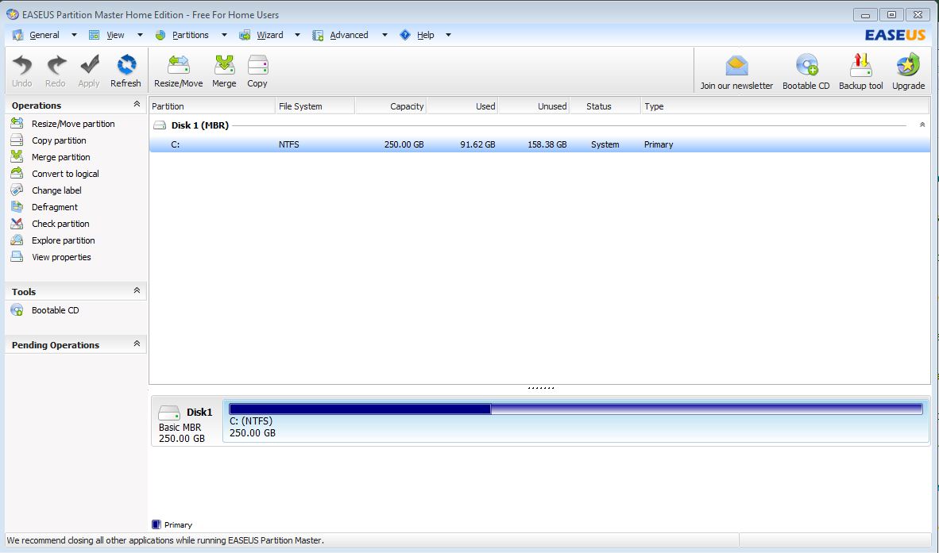Viewport: 939px width, 553px height.
Task: Select Convert to logical operation
Action: [x=65, y=174]
